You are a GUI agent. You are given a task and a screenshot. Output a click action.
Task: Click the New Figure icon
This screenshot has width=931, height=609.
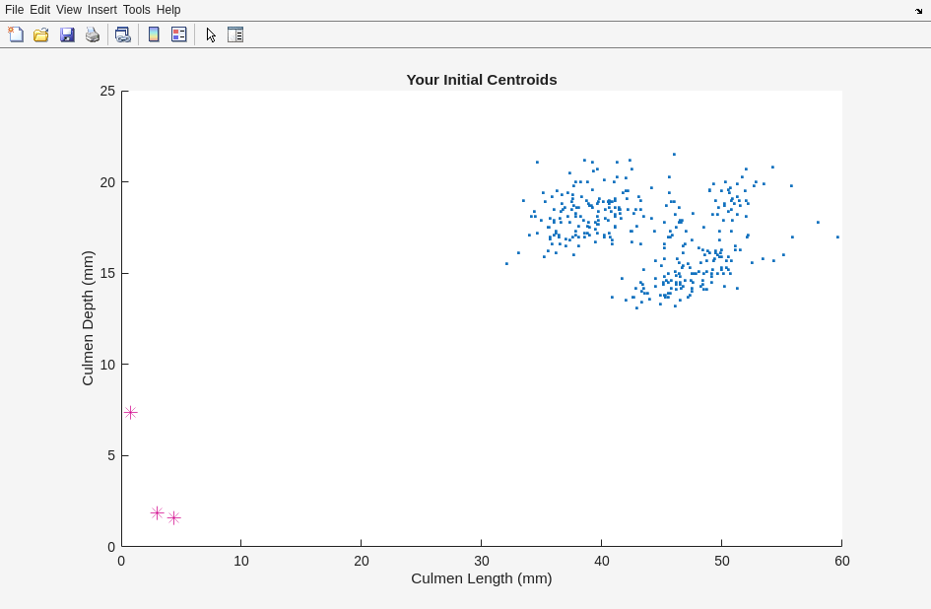tap(16, 34)
